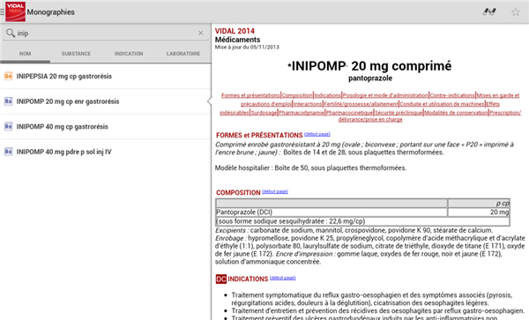Toggle the favorite star icon

[x=516, y=12]
